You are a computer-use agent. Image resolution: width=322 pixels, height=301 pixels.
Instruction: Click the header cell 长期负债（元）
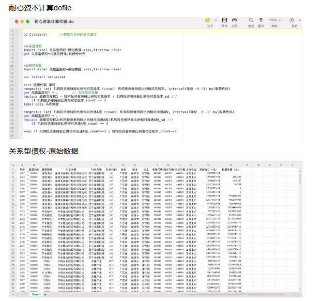tap(230, 170)
